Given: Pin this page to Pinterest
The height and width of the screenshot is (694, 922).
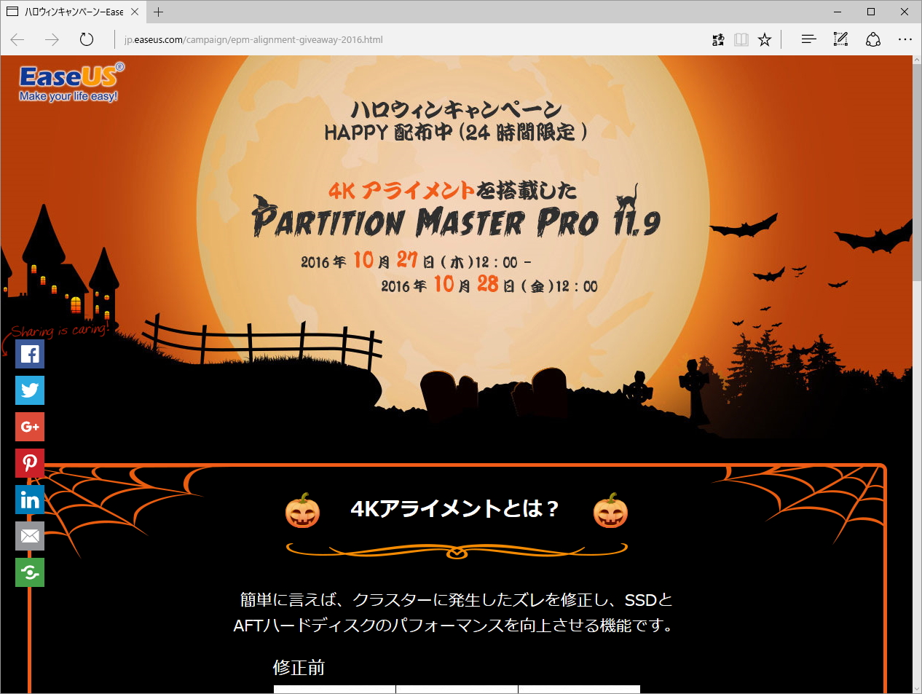Looking at the screenshot, I should (30, 463).
